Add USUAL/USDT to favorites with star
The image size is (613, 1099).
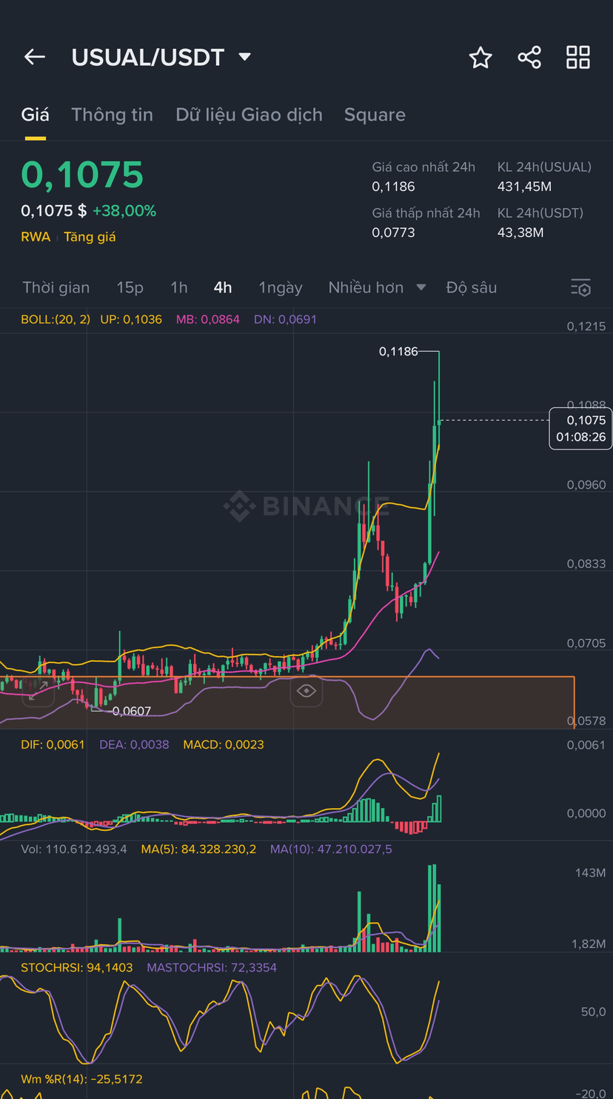click(x=480, y=57)
